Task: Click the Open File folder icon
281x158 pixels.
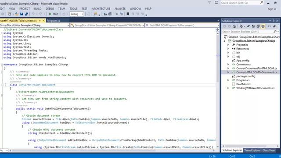Action: tap(17, 14)
